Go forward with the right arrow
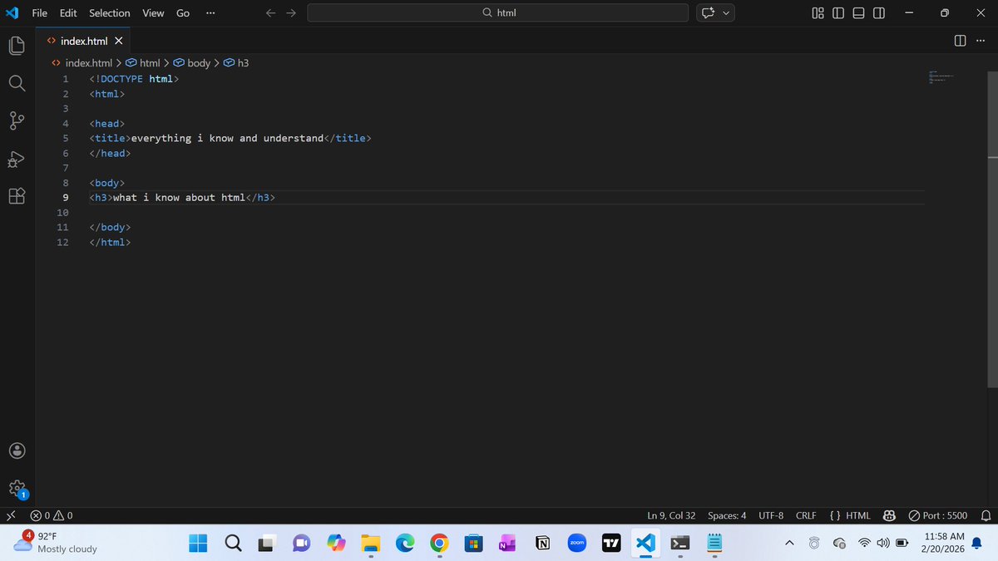Image resolution: width=998 pixels, height=561 pixels. click(291, 13)
